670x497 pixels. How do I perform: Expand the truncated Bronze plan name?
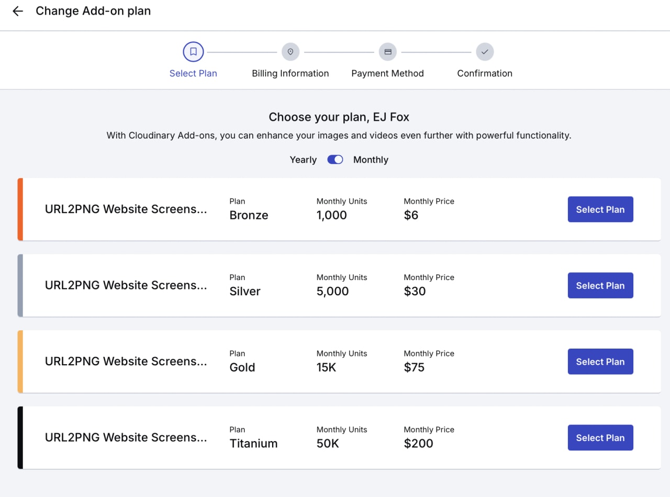tap(126, 209)
